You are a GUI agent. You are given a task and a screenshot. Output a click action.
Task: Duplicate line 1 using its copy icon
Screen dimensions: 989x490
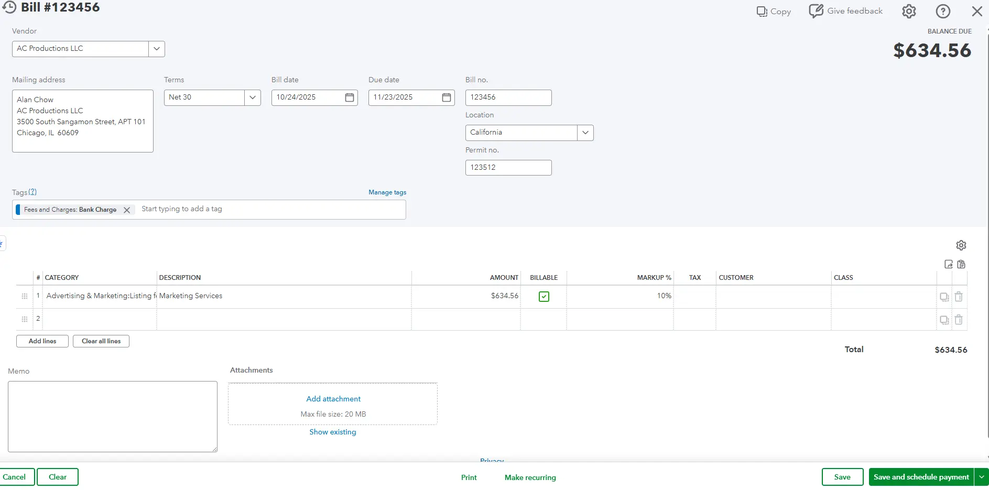tap(944, 297)
